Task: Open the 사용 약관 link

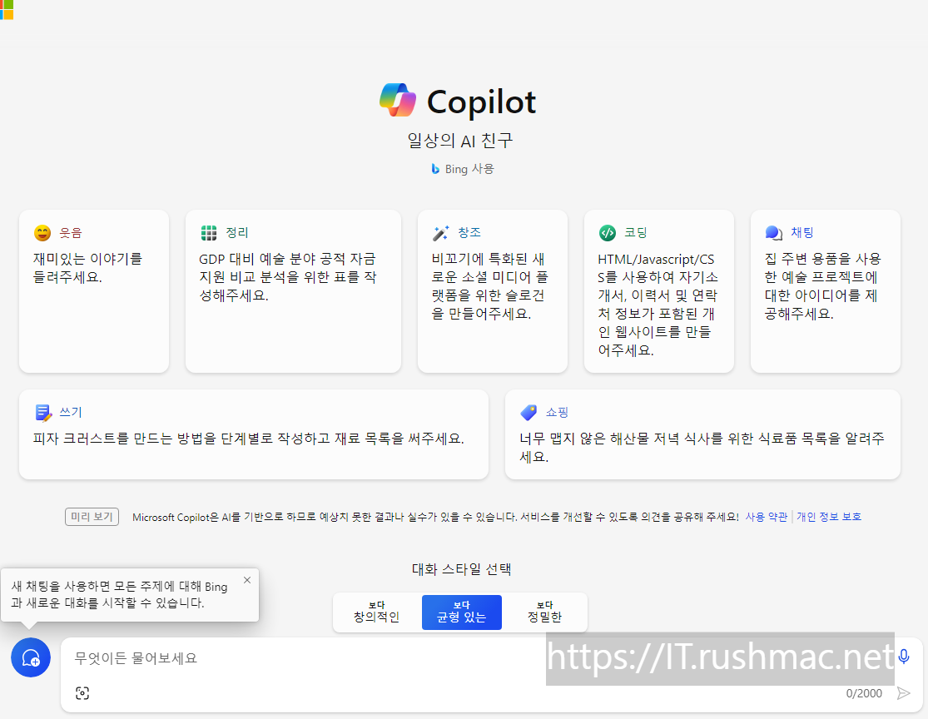Action: click(766, 517)
